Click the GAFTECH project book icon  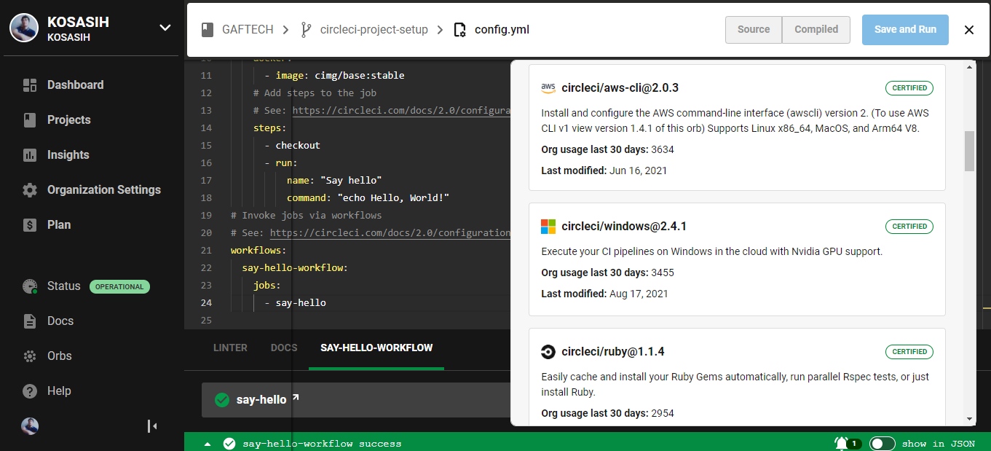[208, 30]
